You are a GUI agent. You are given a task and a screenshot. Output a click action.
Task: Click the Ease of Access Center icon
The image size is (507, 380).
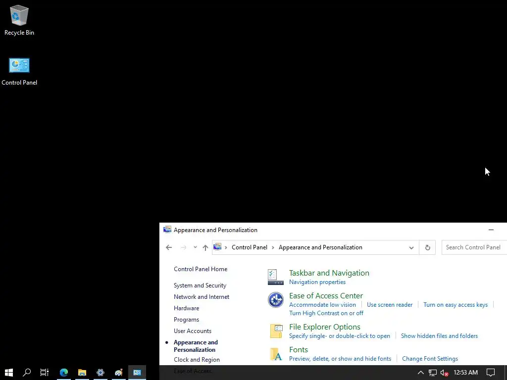(275, 299)
